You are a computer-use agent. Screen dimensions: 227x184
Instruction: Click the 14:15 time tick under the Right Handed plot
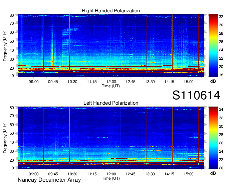[169, 82]
